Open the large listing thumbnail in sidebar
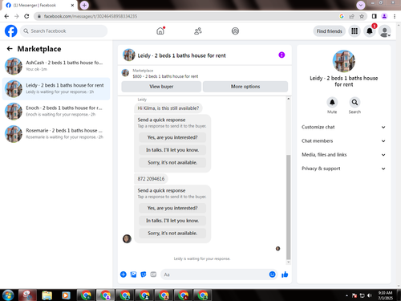 (x=344, y=61)
